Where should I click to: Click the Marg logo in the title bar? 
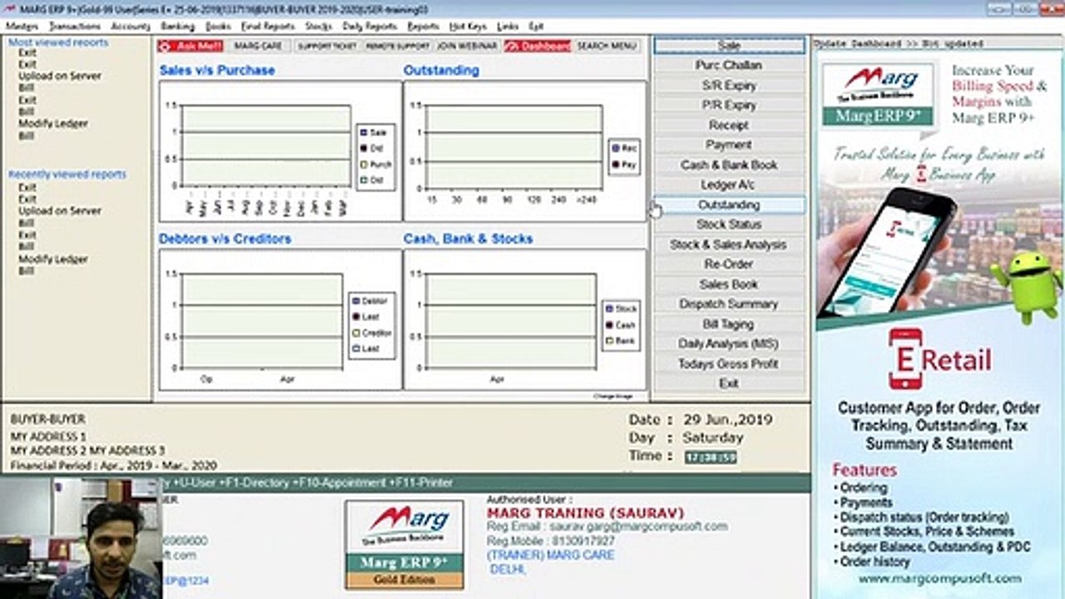(9, 7)
